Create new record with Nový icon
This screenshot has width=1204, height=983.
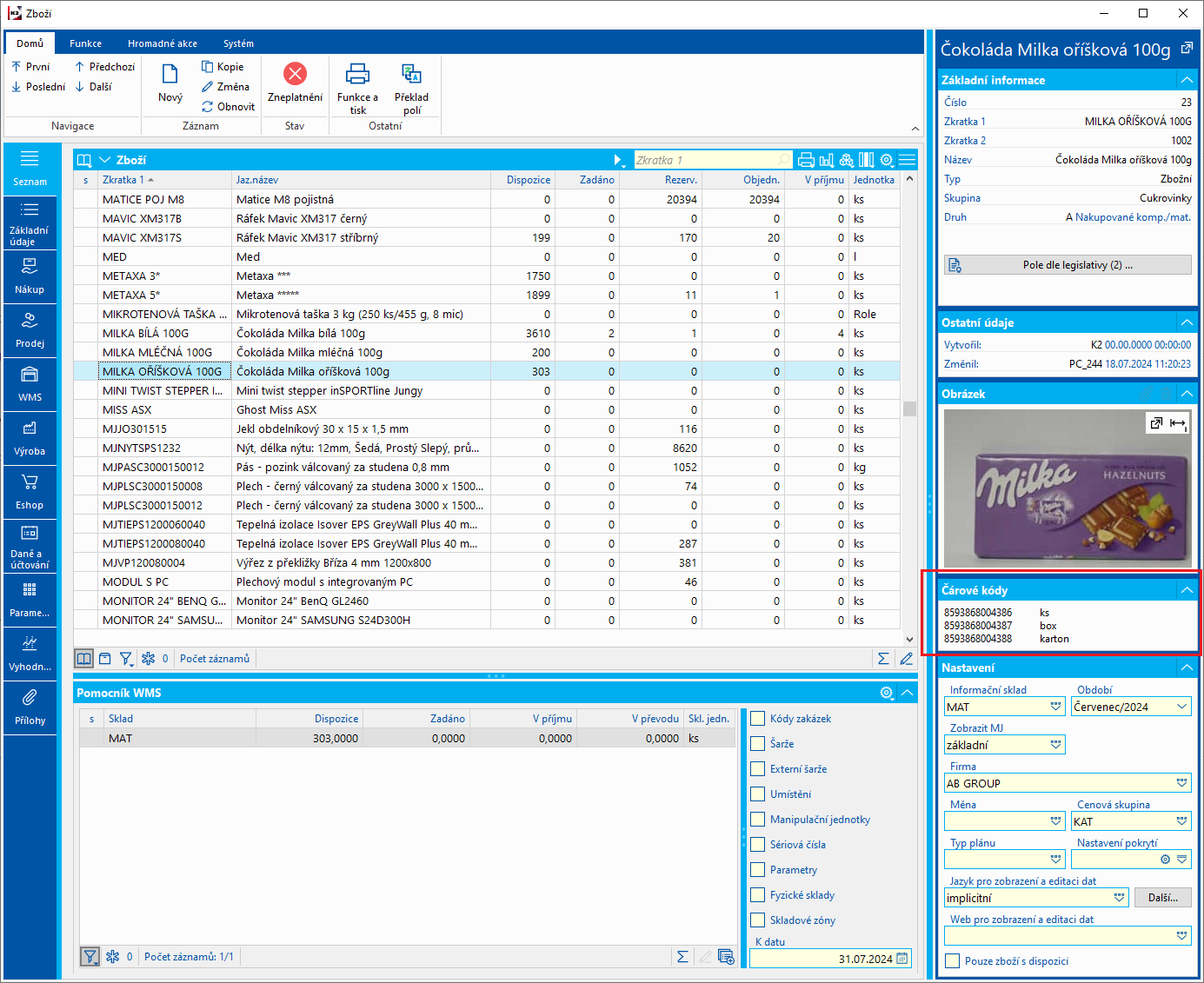(170, 74)
